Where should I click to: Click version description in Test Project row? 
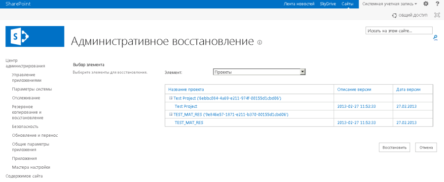357,106
